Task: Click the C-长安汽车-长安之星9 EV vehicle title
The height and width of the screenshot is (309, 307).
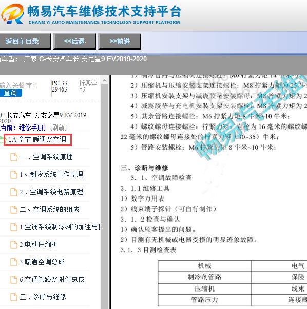Action: pyautogui.click(x=44, y=118)
